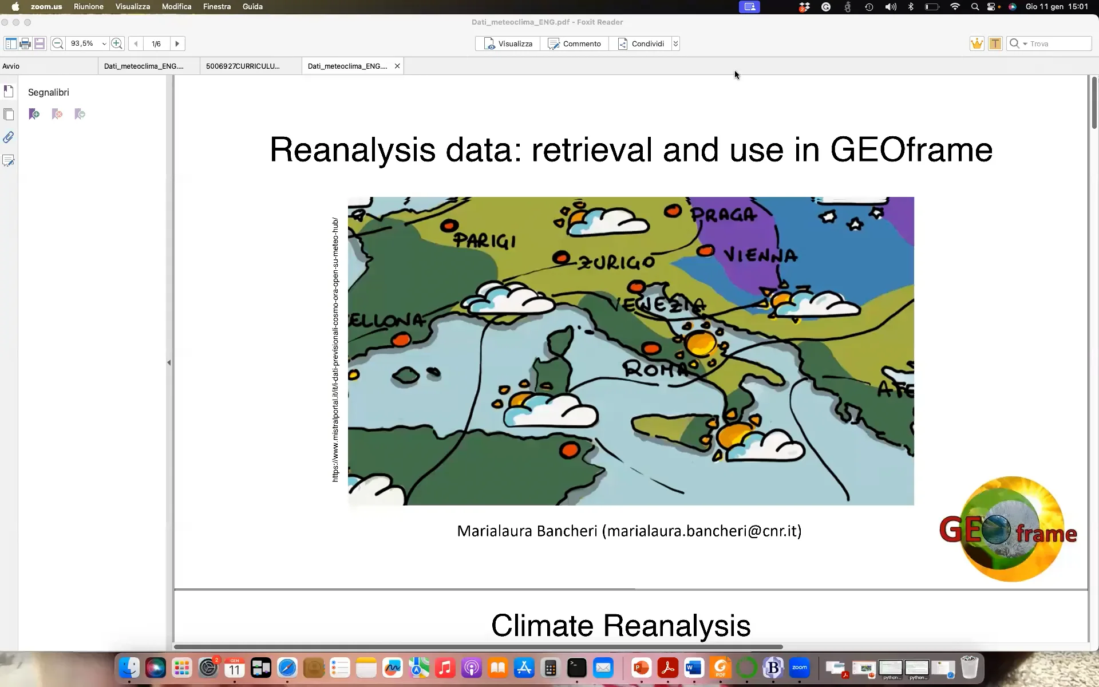The image size is (1099, 687).
Task: Click the horizontal document scrollbar
Action: 478,647
